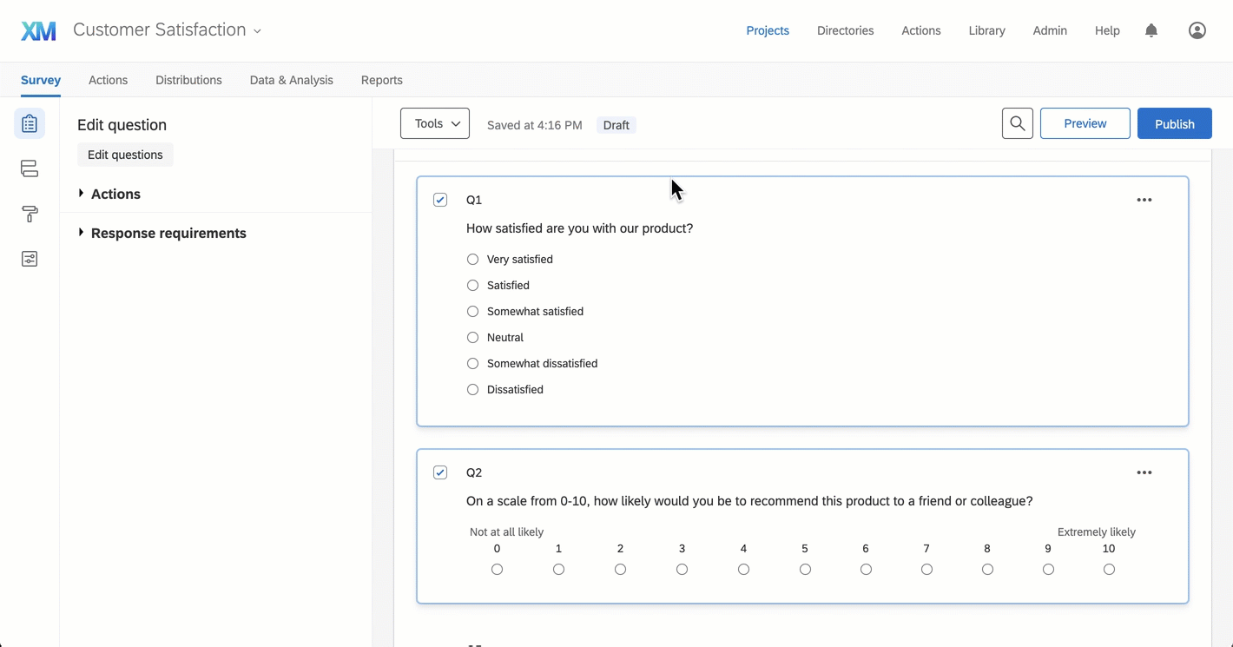Click the Edit questions button
This screenshot has width=1233, height=647.
point(125,155)
